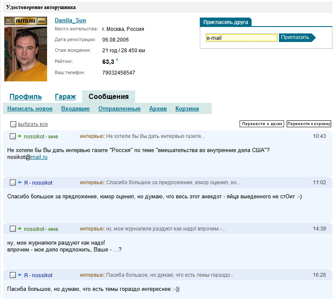Click 'Я - nossikot' on 11:02 message

(x=38, y=183)
